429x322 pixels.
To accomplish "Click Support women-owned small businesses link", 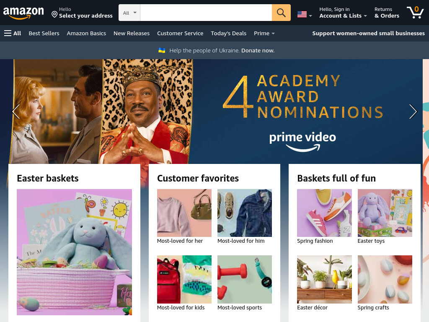I will (368, 33).
